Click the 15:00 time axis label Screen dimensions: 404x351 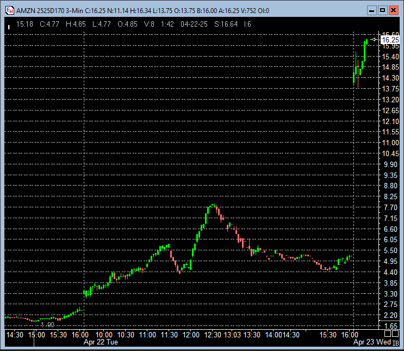36,335
